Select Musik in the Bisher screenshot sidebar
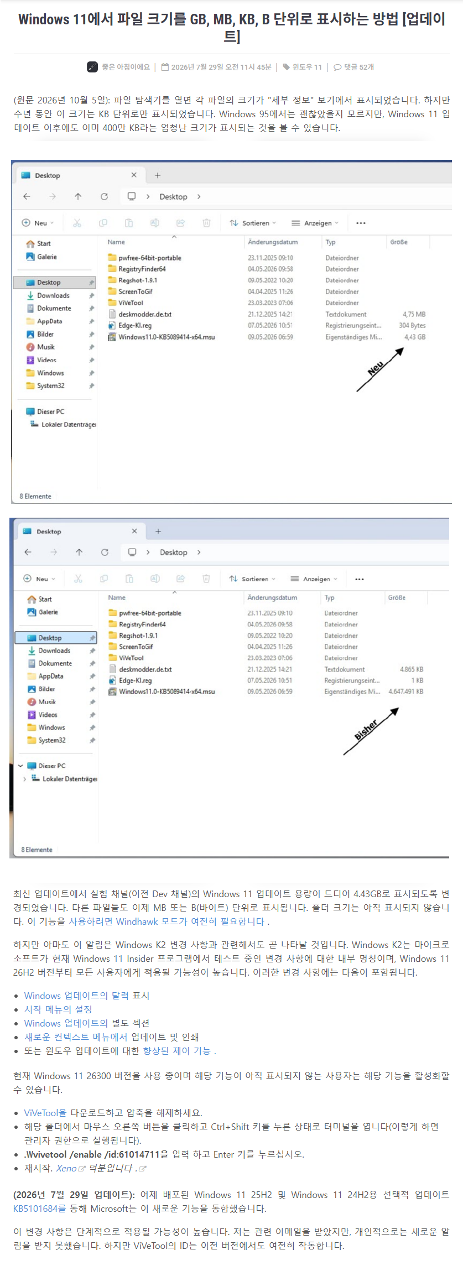This screenshot has height=1276, width=463. 47,701
